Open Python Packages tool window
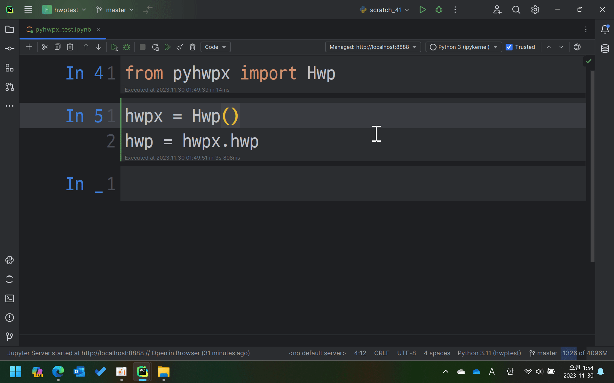This screenshot has width=614, height=383. (x=10, y=260)
